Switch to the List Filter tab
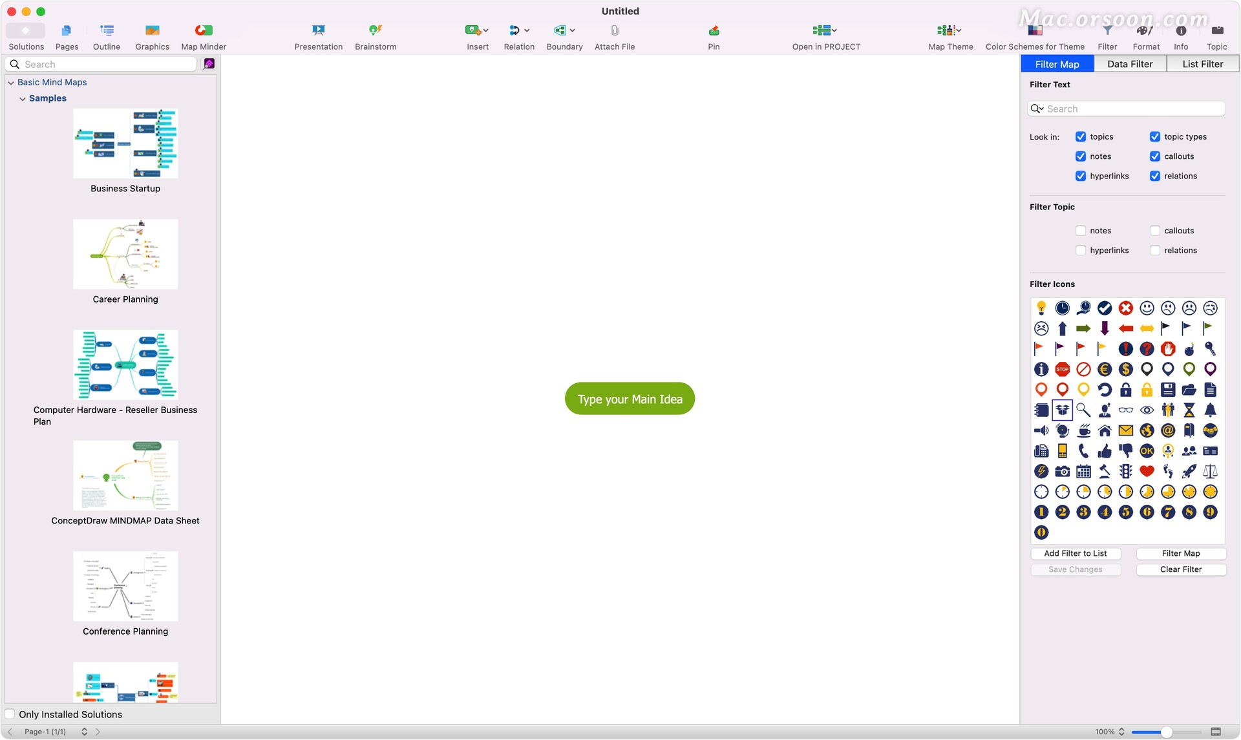 pyautogui.click(x=1202, y=64)
